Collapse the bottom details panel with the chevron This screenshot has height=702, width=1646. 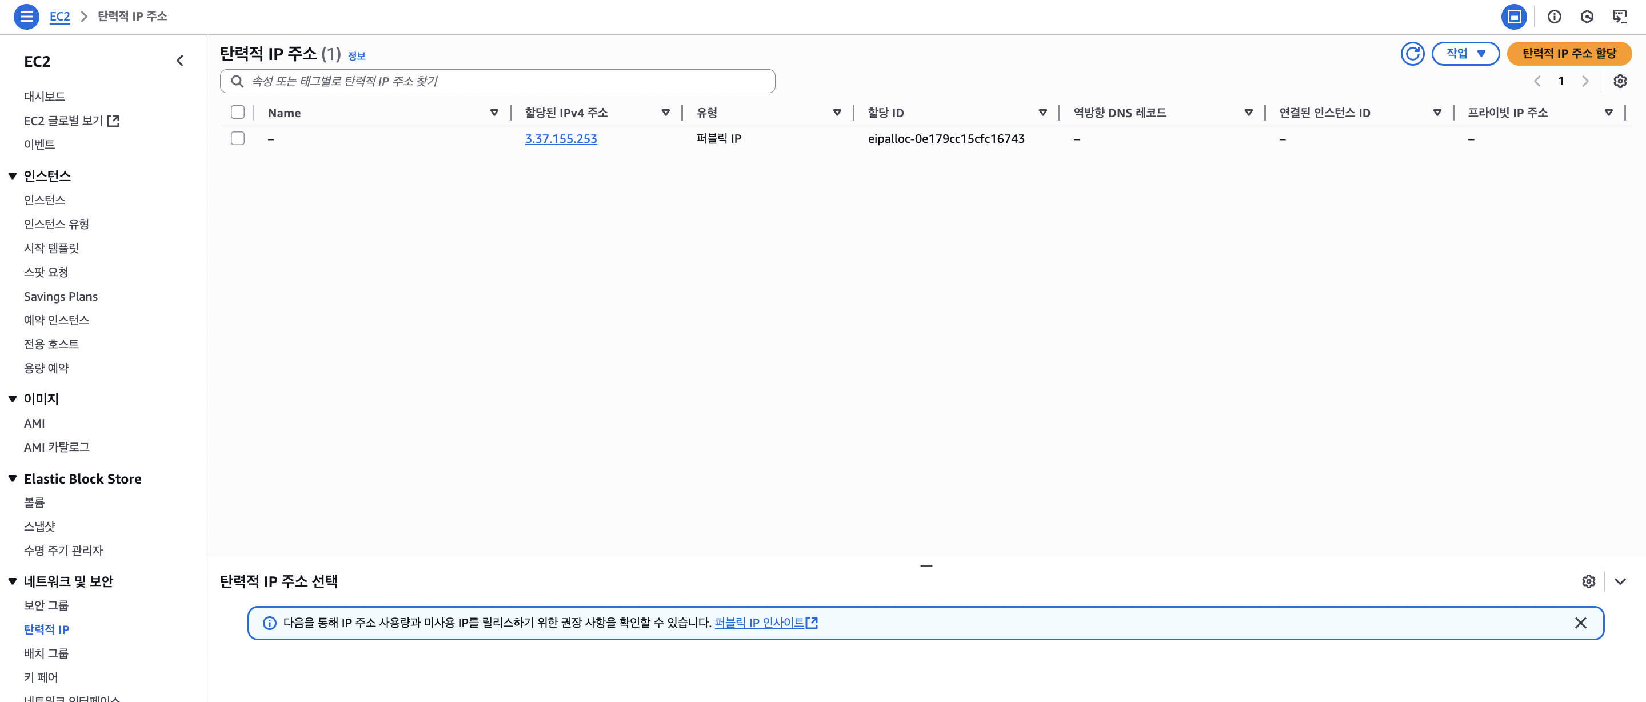[1620, 581]
